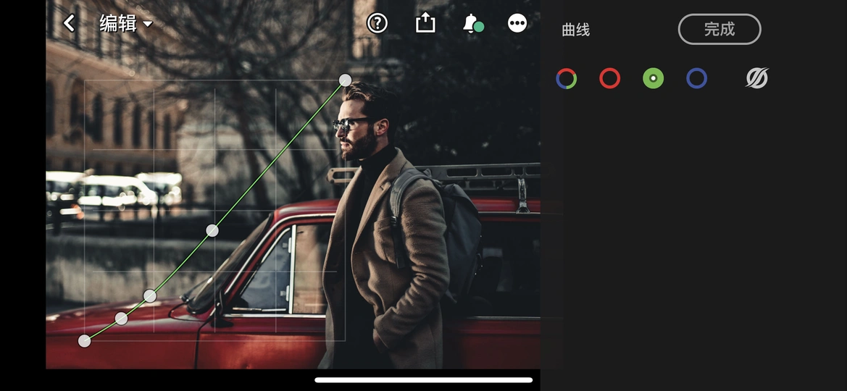Select the combined RGB curve channel
This screenshot has height=391, width=847.
(x=567, y=78)
